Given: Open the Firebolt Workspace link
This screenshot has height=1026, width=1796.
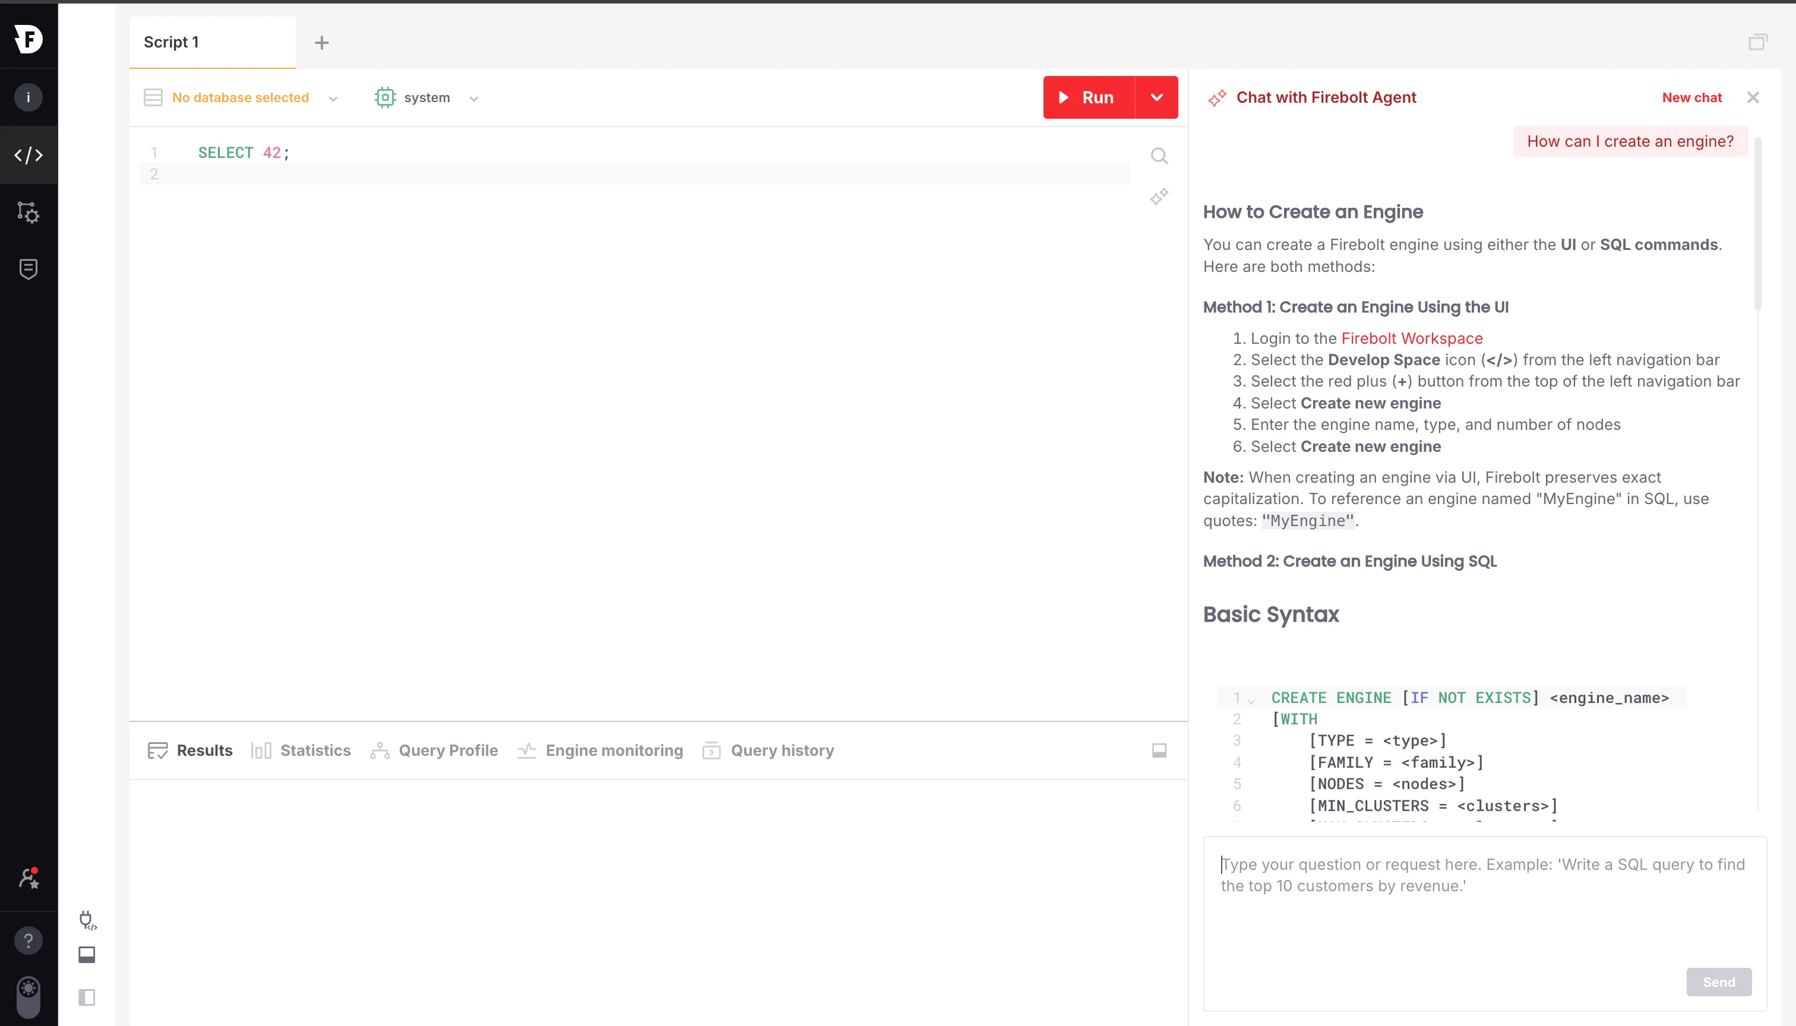Looking at the screenshot, I should tap(1412, 338).
